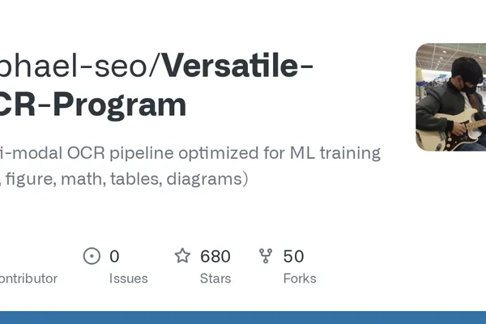Click the partially visible Contributor label
This screenshot has width=486, height=324.
[28, 279]
